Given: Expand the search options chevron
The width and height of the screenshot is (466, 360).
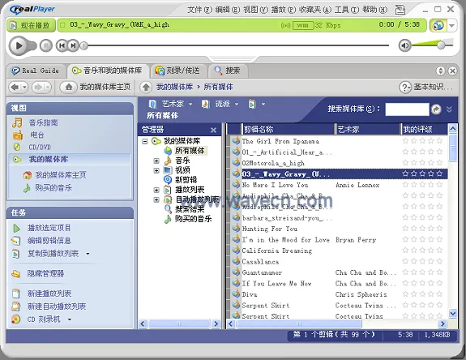Looking at the screenshot, I should (449, 109).
